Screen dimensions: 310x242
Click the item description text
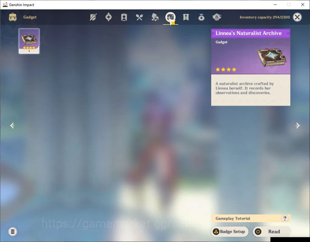[x=245, y=88]
